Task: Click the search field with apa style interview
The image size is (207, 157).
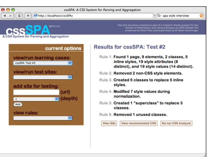Action: (180, 16)
